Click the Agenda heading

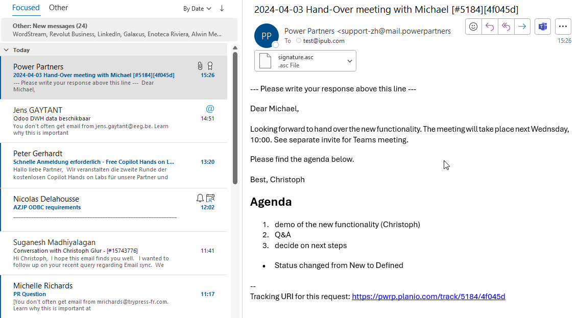tap(271, 202)
